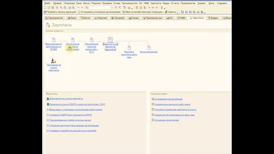Open the Сервис menu
The width and height of the screenshot is (274, 154).
coord(202,3)
